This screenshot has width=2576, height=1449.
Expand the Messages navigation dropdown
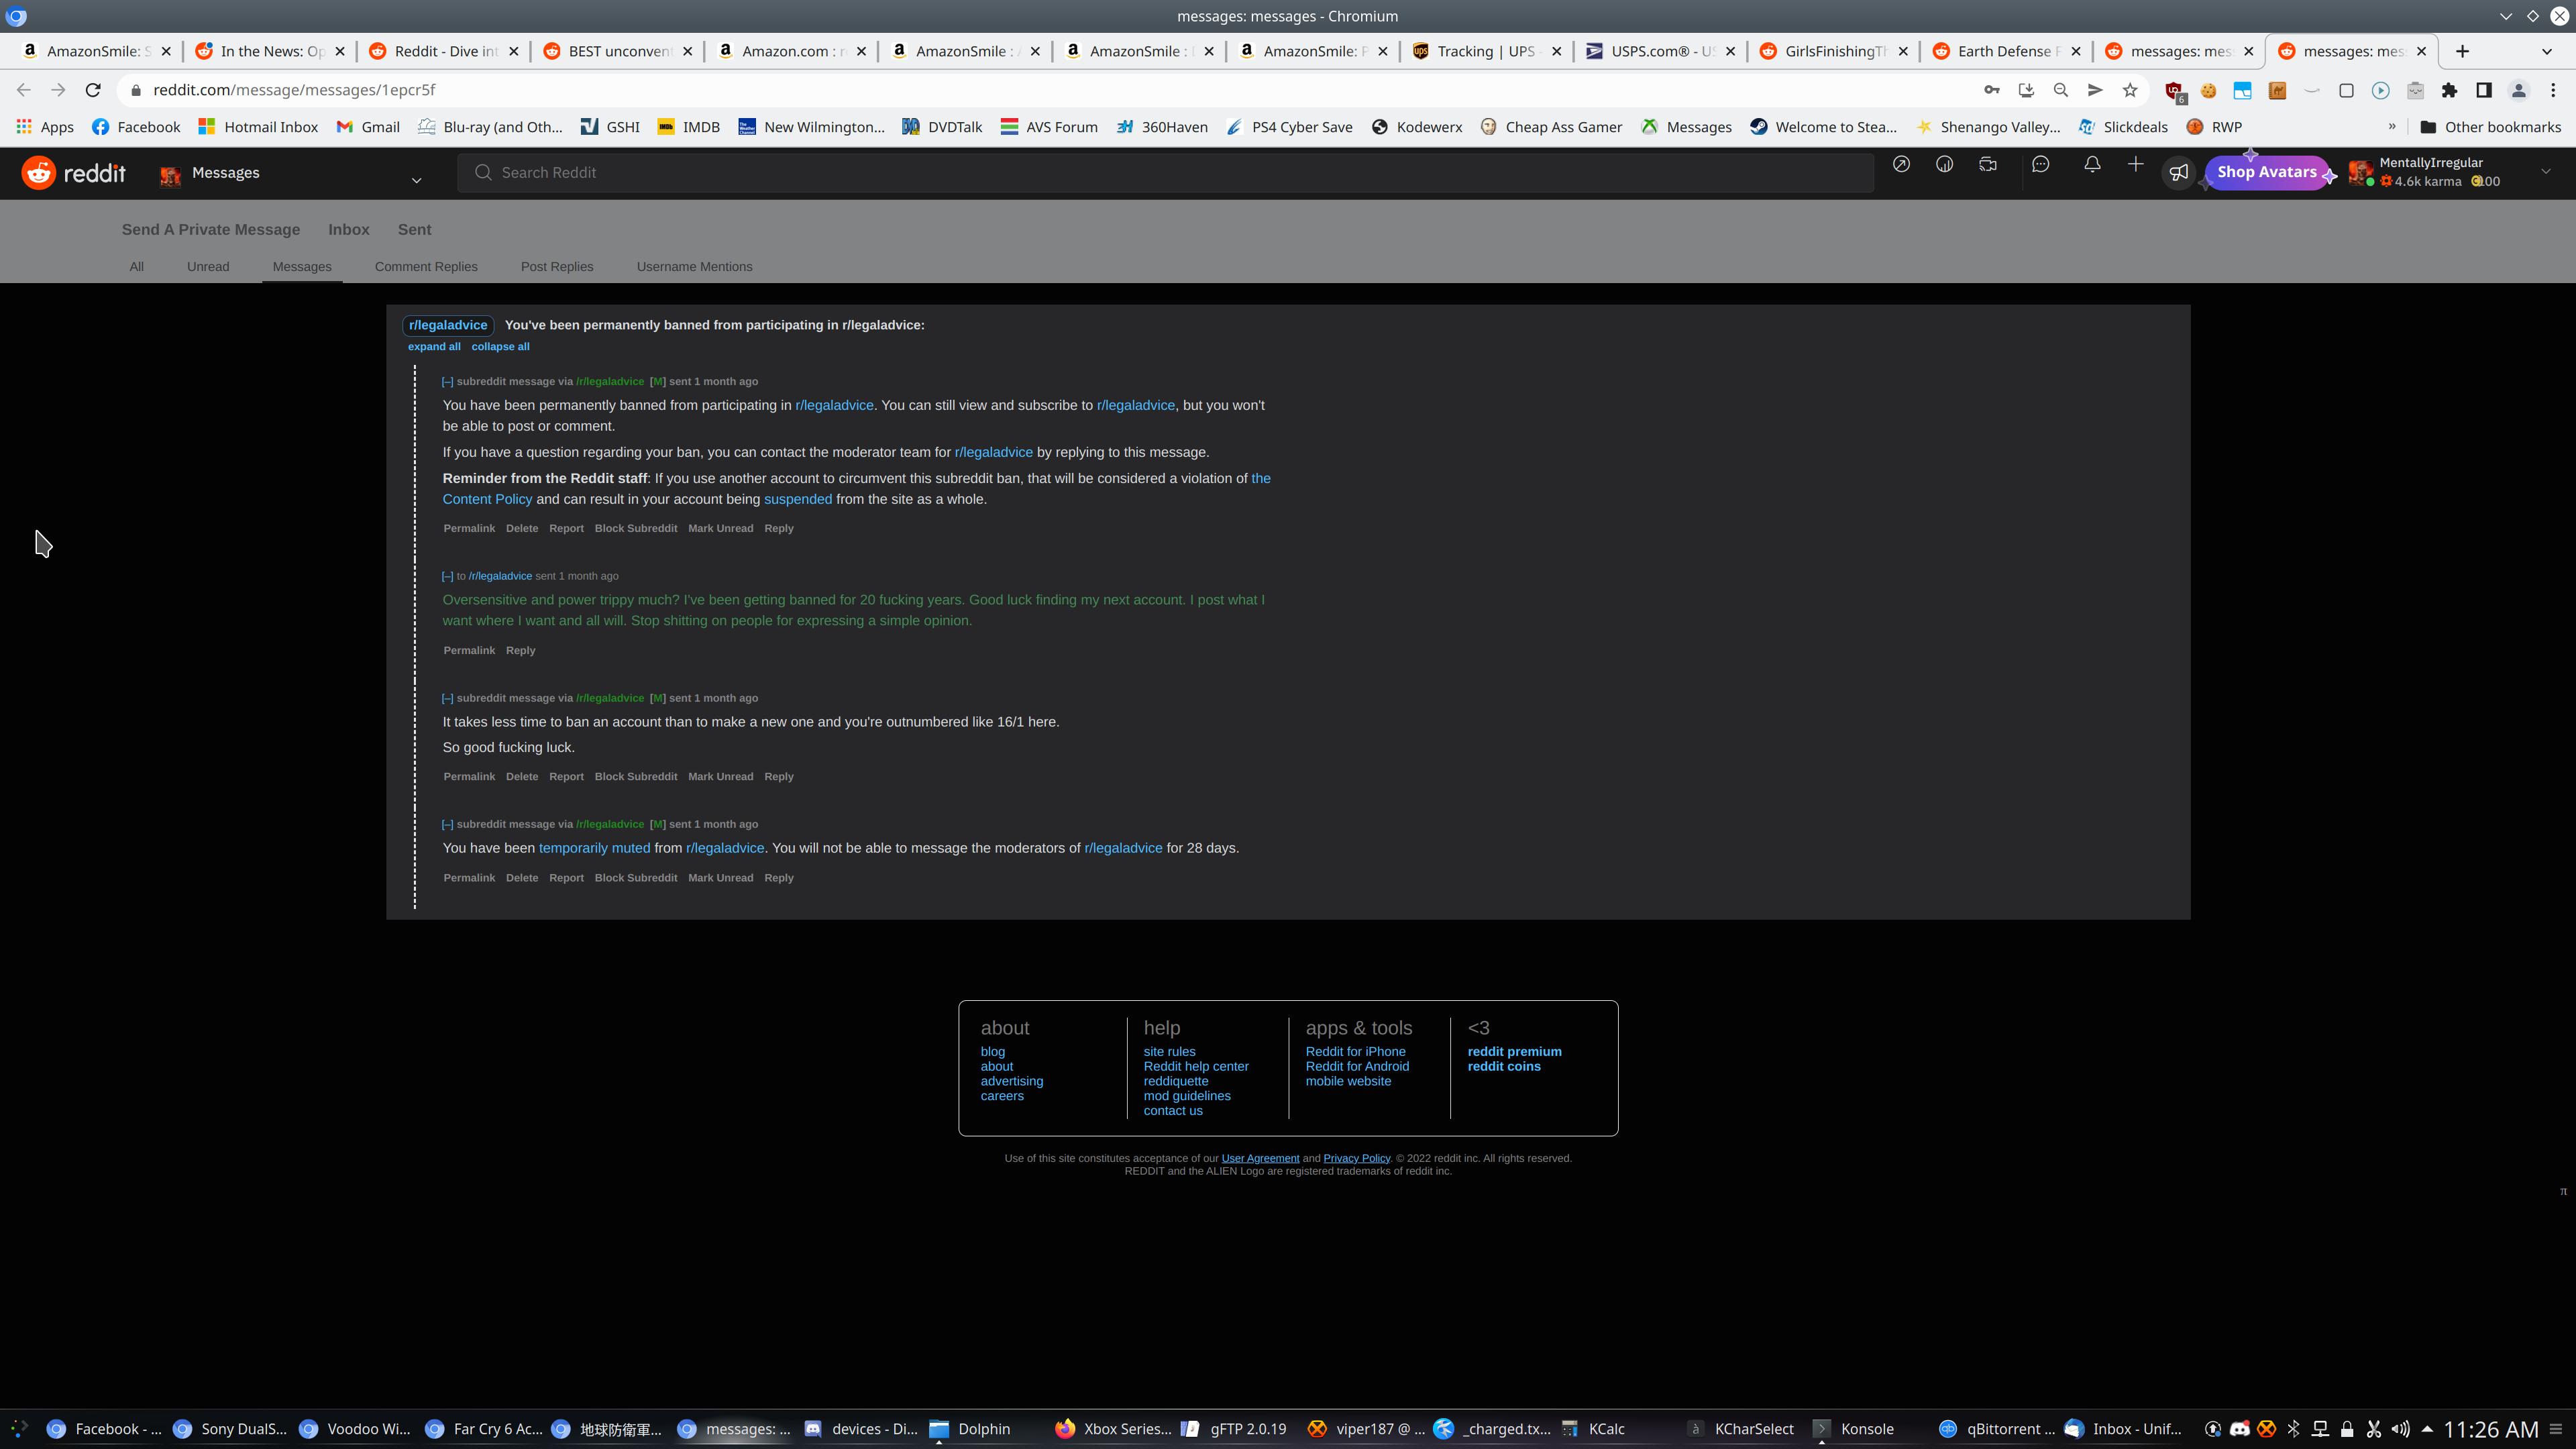click(416, 180)
